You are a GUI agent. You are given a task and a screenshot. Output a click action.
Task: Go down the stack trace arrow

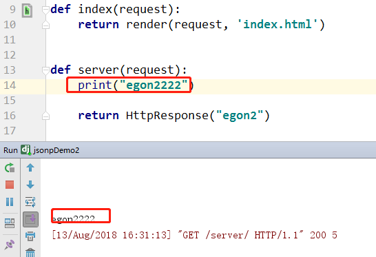(x=30, y=185)
